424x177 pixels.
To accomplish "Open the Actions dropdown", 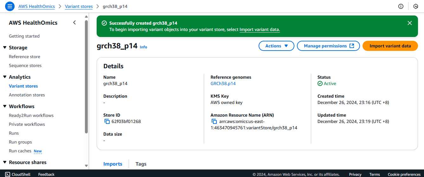I will point(277,46).
